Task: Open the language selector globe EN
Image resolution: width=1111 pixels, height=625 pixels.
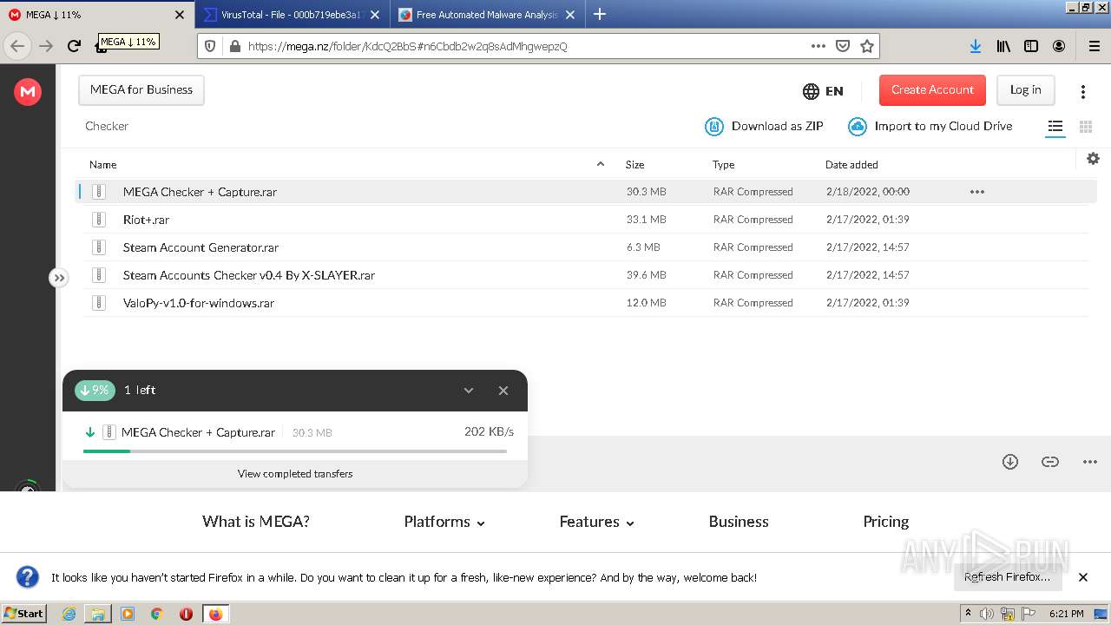Action: pos(823,91)
